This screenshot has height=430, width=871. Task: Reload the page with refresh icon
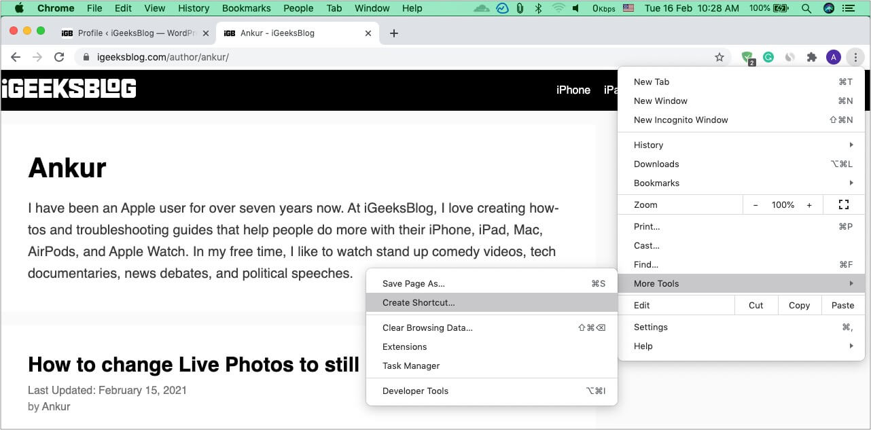click(59, 57)
